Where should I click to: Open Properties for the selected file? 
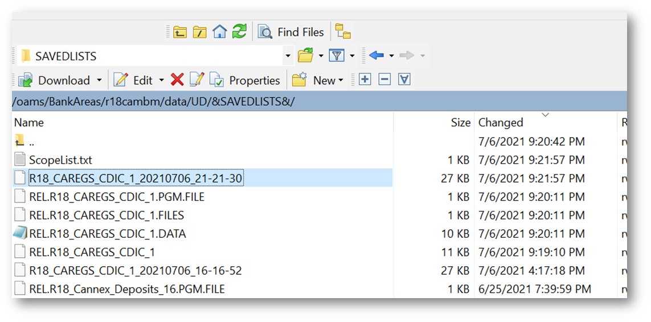[x=245, y=80]
